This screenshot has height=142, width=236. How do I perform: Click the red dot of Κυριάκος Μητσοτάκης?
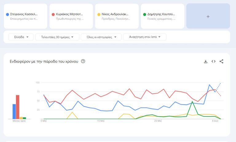53,14
